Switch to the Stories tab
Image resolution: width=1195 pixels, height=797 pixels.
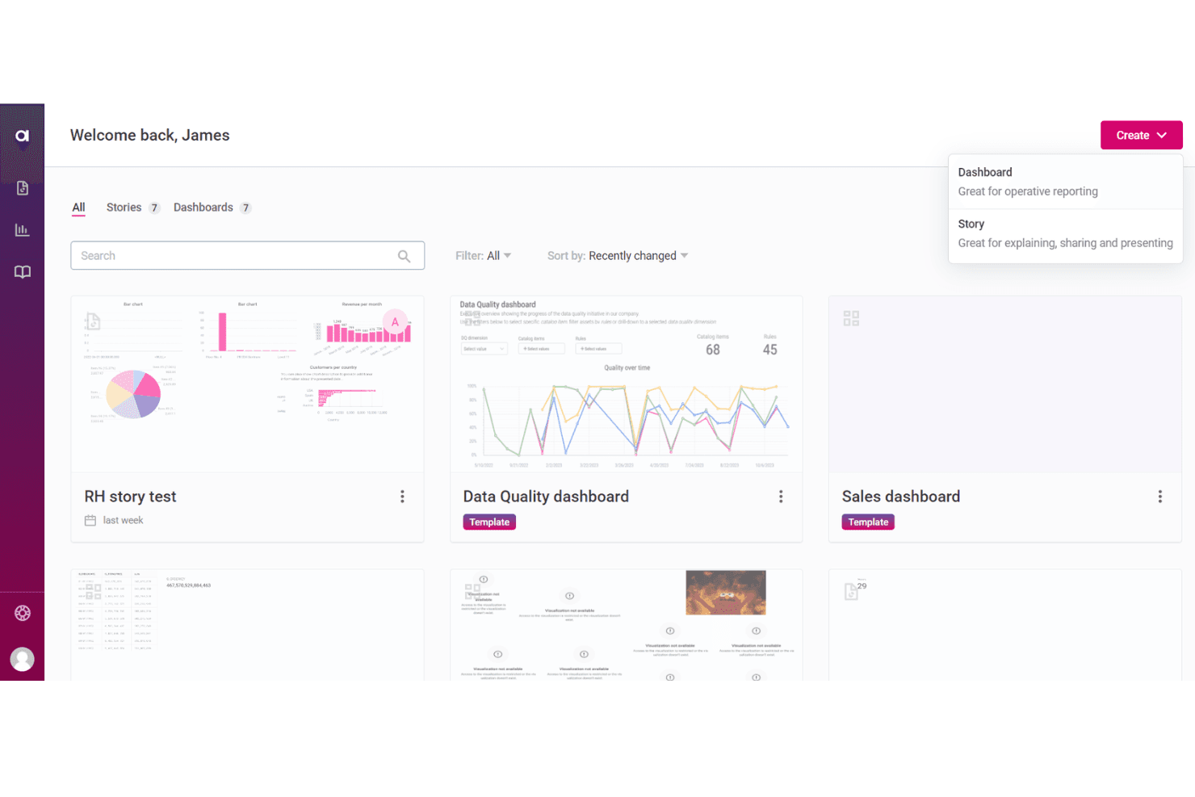tap(133, 208)
